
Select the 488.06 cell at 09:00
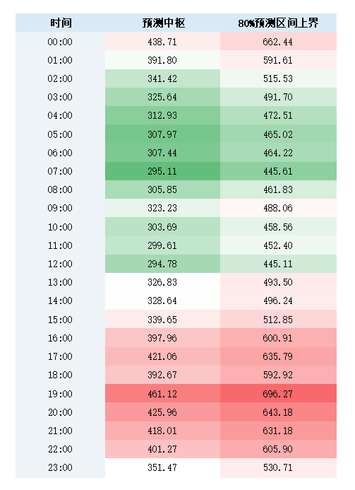coord(278,208)
